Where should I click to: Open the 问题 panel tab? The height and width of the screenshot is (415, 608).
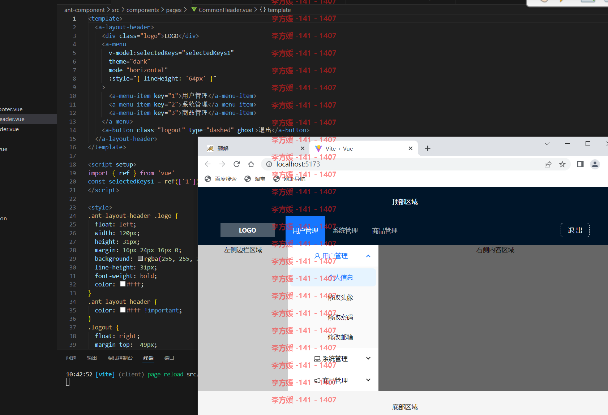pyautogui.click(x=71, y=358)
